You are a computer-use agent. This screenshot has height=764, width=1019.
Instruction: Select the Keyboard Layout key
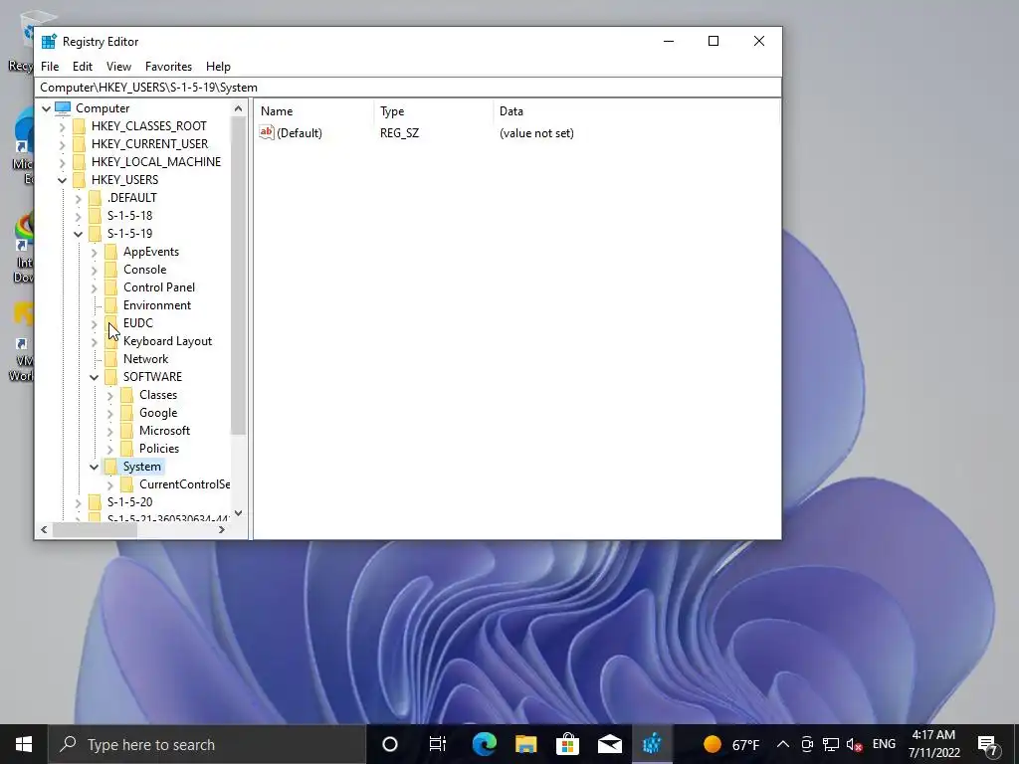167,341
